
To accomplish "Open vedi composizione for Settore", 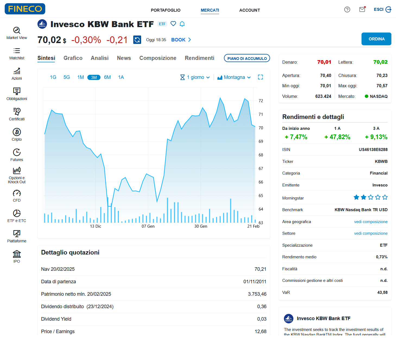I will click(x=371, y=233).
